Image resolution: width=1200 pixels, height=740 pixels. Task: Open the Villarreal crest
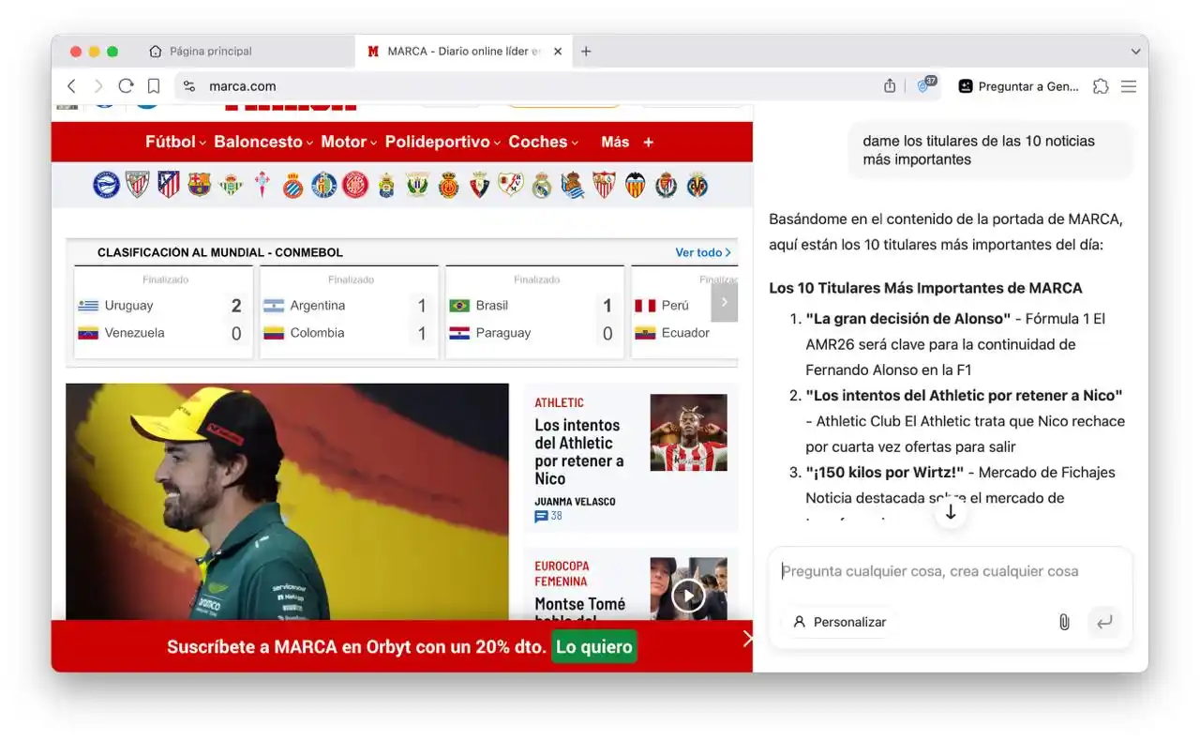click(x=697, y=184)
